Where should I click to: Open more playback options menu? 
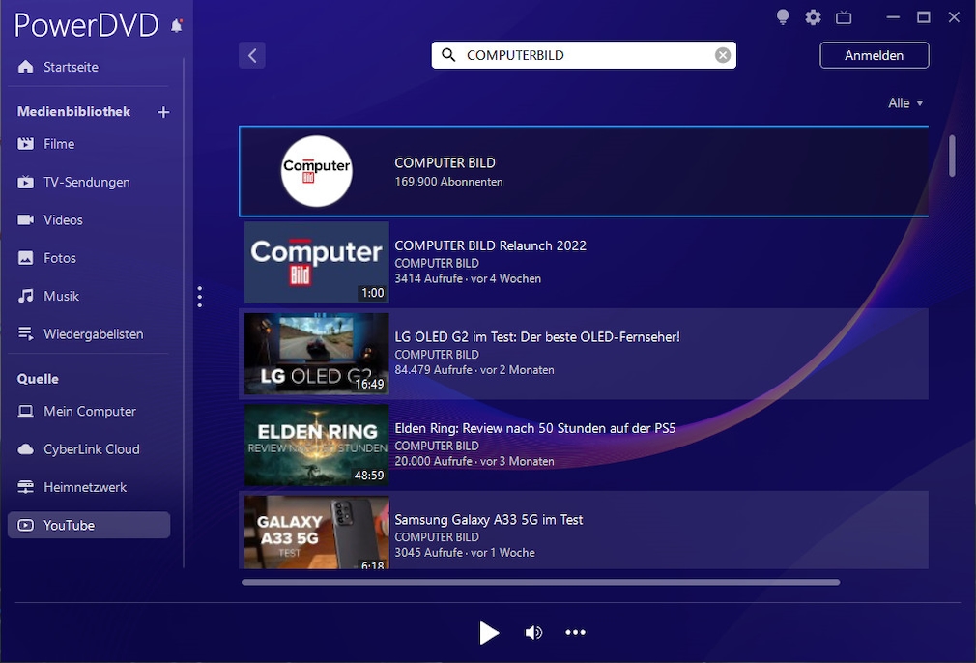click(x=575, y=633)
